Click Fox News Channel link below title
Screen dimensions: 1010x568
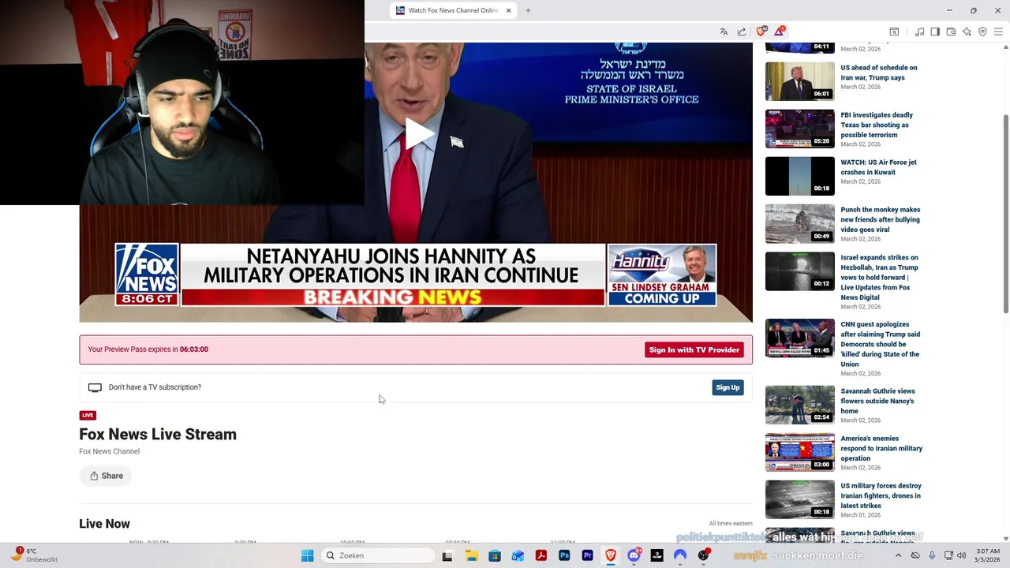tap(109, 451)
